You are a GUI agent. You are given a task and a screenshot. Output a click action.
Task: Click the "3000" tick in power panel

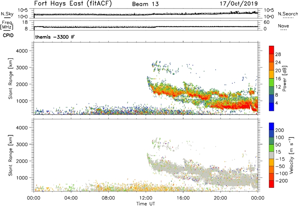pyautogui.click(x=22, y=68)
